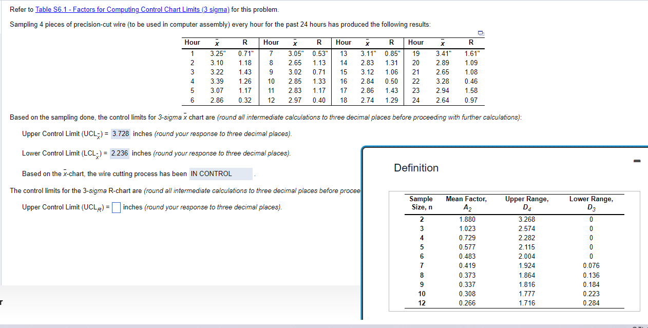Click the empty UCL_R answer input box
648x328 pixels.
pyautogui.click(x=117, y=207)
